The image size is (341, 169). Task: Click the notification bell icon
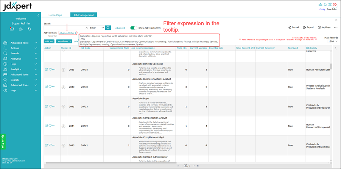click(325, 4)
